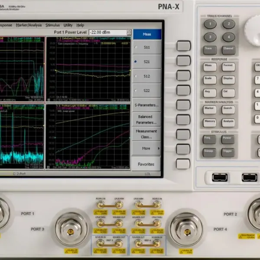Push the gray Channel hardware key
Image resolution: width=260 pixels, height=260 pixels.
228,50
